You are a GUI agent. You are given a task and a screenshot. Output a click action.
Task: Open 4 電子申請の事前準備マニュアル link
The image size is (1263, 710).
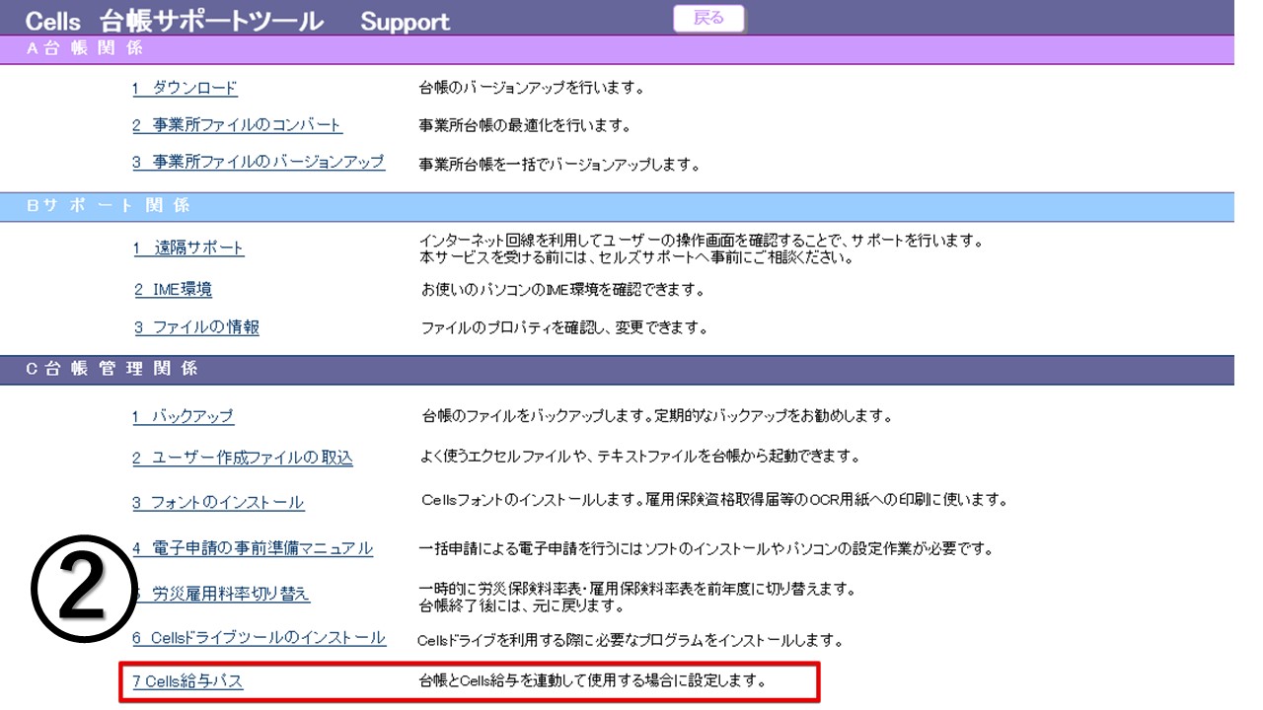pos(253,548)
